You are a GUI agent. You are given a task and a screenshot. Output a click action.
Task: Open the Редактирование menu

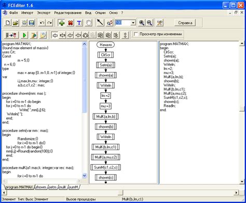click(67, 13)
